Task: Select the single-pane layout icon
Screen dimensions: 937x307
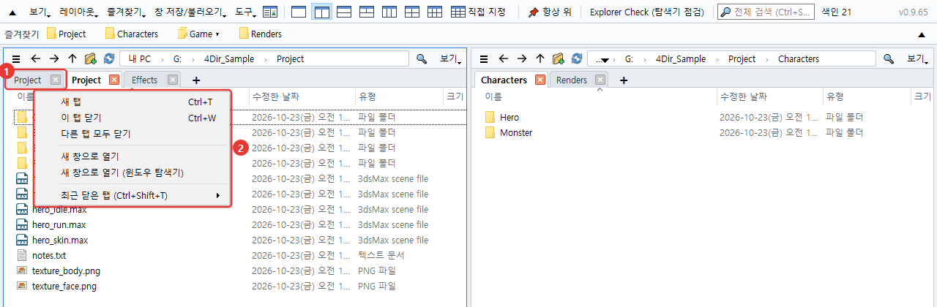Action: pyautogui.click(x=299, y=12)
